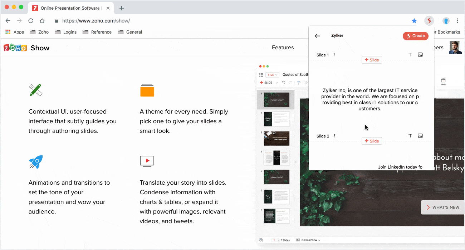Select slide thumbnail 1
The height and width of the screenshot is (250, 465).
point(276,100)
